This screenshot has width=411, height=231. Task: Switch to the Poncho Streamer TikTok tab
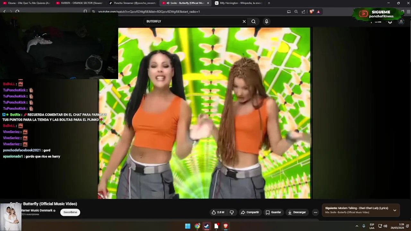[132, 3]
